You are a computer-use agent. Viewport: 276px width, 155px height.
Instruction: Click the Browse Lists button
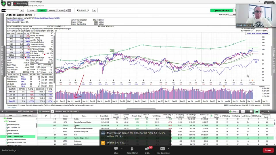tap(26, 115)
